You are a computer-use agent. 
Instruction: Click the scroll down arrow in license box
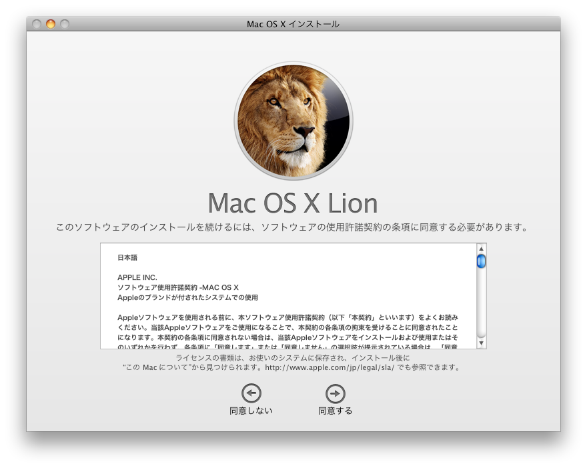[x=482, y=343]
